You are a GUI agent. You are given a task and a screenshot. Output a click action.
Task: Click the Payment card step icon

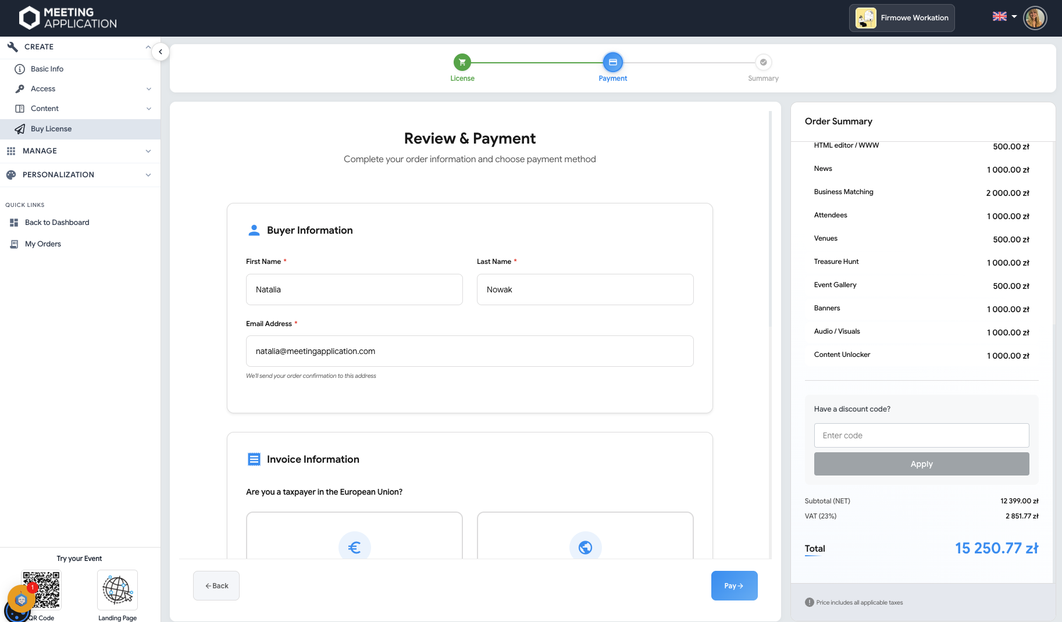[x=612, y=62]
